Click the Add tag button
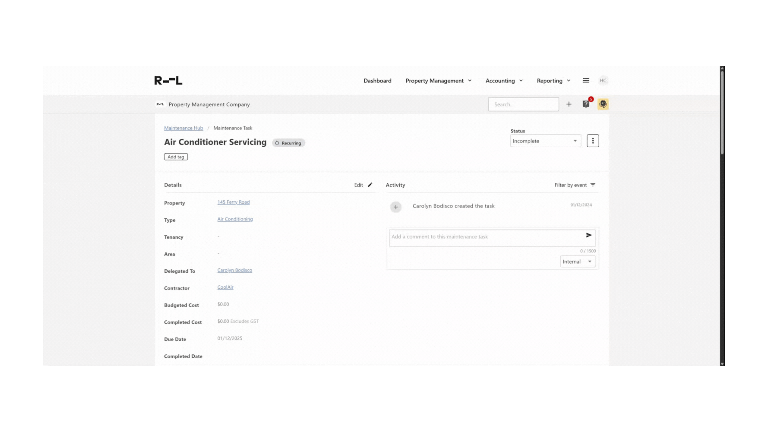768x432 pixels. pyautogui.click(x=176, y=156)
